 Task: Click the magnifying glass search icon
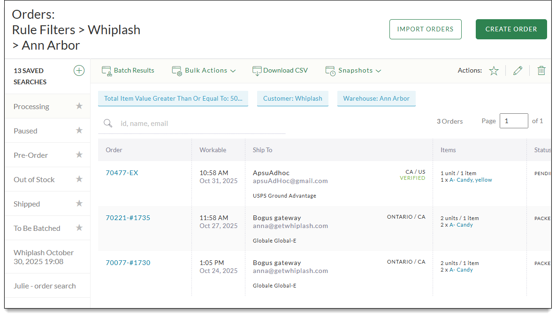[108, 123]
